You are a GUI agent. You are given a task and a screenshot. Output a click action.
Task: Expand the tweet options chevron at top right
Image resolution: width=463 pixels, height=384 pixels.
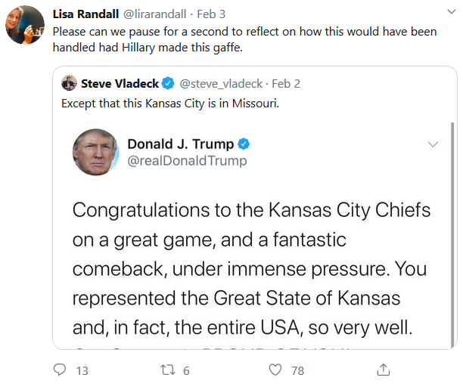tap(451, 12)
